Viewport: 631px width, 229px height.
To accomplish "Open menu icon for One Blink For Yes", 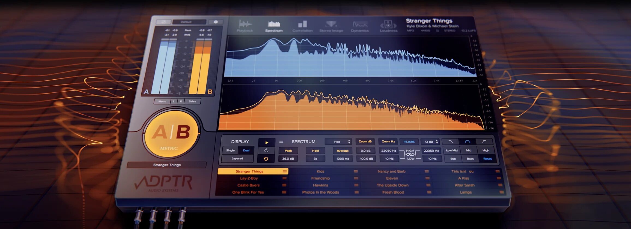I will click(284, 192).
